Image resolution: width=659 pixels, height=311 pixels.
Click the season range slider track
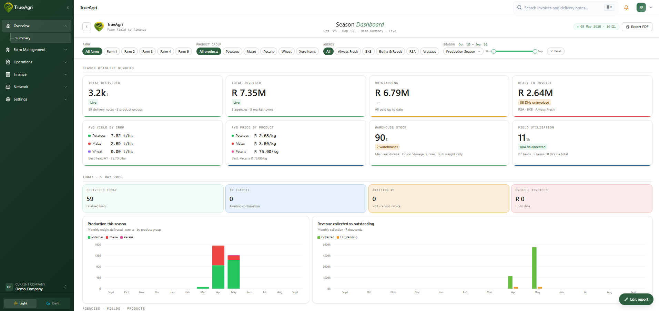[514, 51]
